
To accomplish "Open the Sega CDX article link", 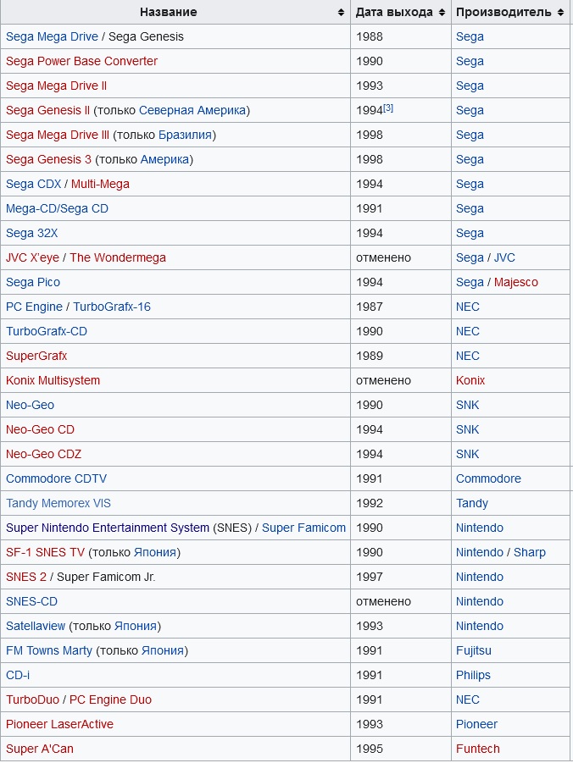I will point(34,184).
